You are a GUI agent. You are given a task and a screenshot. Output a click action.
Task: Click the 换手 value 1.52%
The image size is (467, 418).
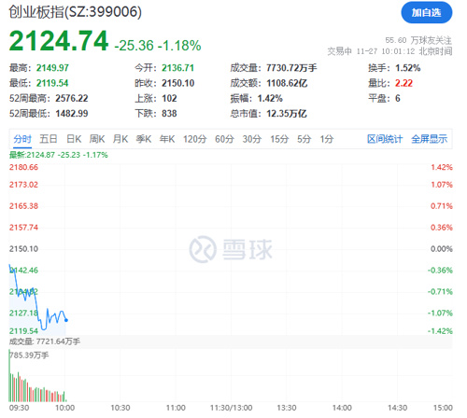pyautogui.click(x=408, y=68)
